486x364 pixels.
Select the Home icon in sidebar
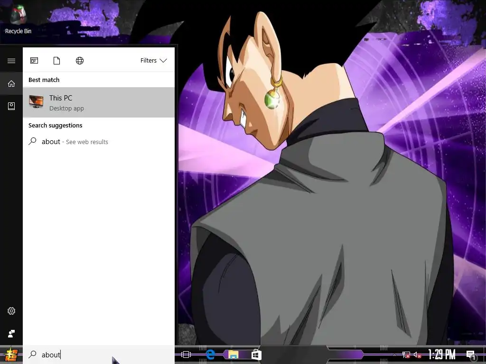[11, 83]
